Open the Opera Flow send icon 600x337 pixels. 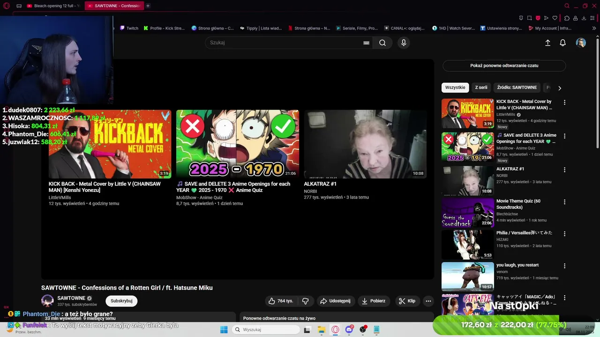[546, 18]
